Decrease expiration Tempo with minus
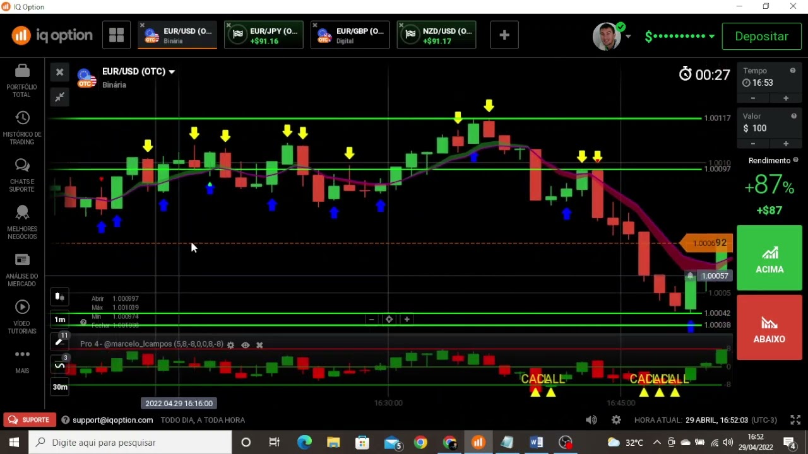Viewport: 808px width, 454px height. click(753, 98)
